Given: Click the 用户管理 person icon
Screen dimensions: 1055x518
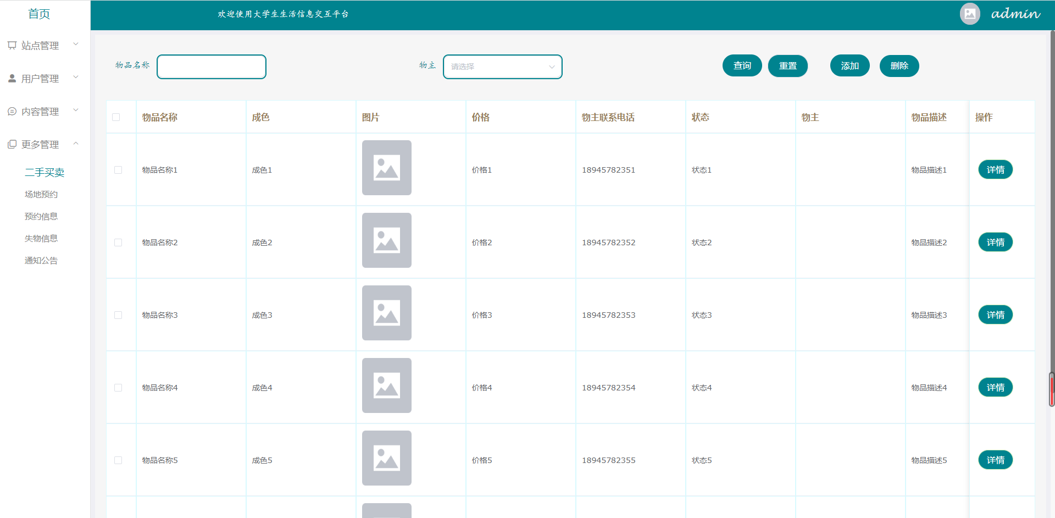Looking at the screenshot, I should click(12, 79).
